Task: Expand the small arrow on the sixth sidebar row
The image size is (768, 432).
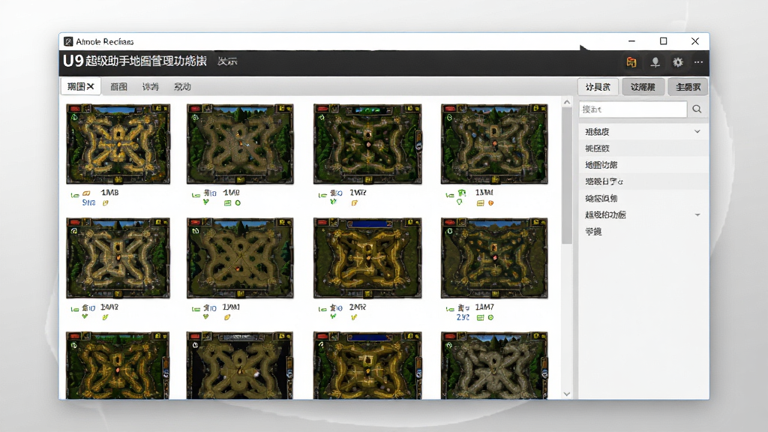Action: pos(697,215)
